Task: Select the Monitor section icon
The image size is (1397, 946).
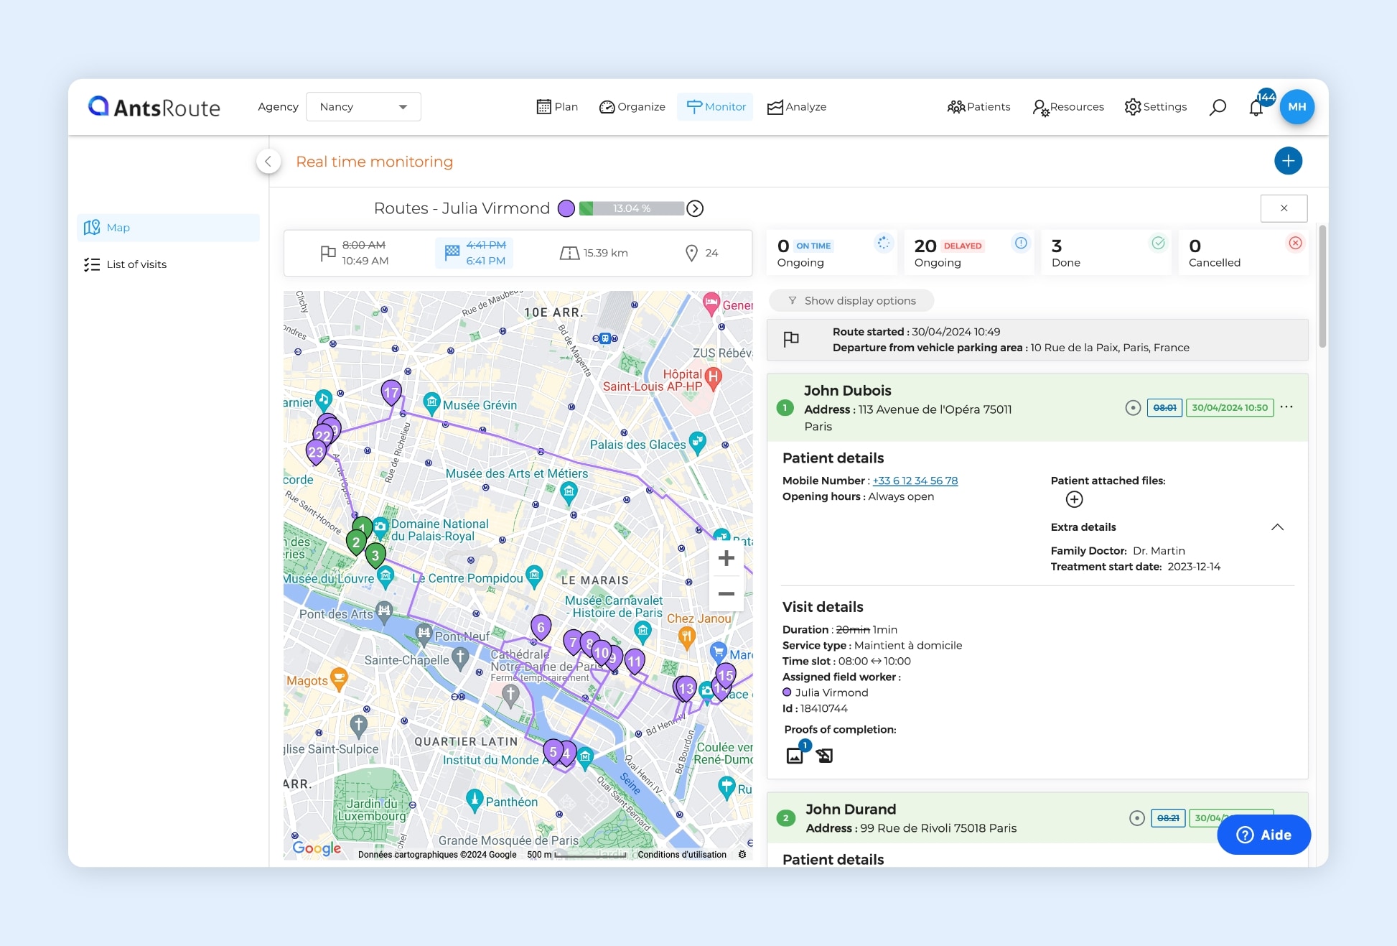Action: tap(694, 106)
